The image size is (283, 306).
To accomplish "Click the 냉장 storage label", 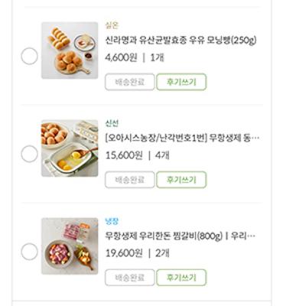I will point(112,221).
